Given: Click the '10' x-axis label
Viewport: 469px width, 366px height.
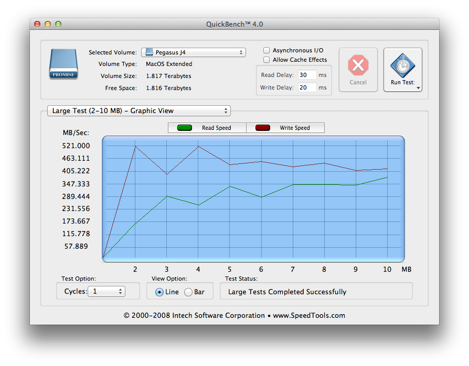Looking at the screenshot, I should (387, 269).
